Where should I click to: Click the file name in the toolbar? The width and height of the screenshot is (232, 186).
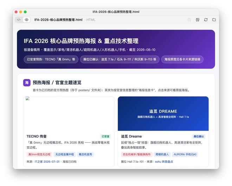[58, 20]
